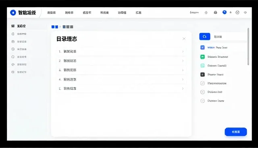Click the text label left of the lock icon
The width and height of the screenshot is (258, 148).
[x=194, y=12]
